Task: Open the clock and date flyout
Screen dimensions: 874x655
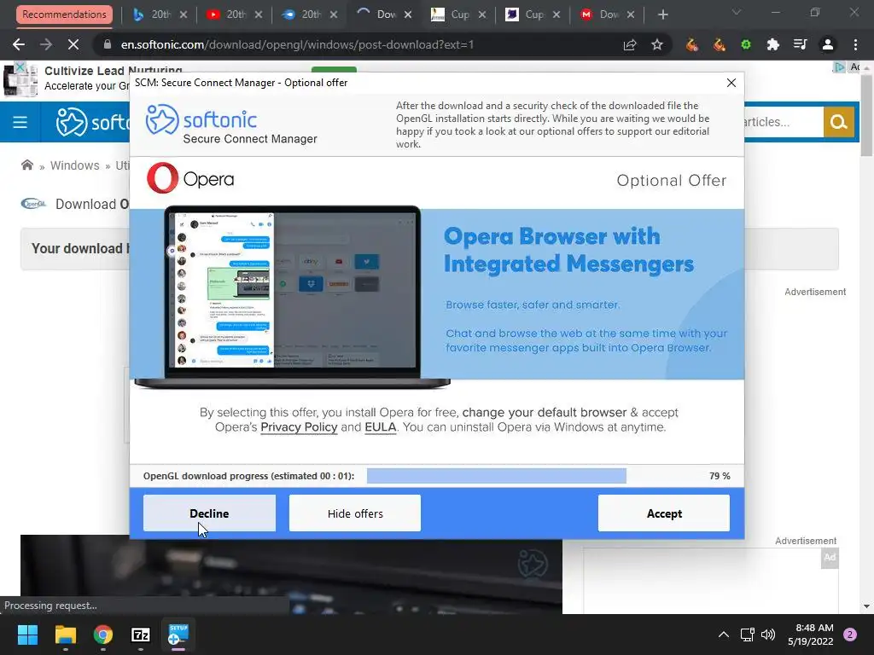Action: (x=811, y=635)
